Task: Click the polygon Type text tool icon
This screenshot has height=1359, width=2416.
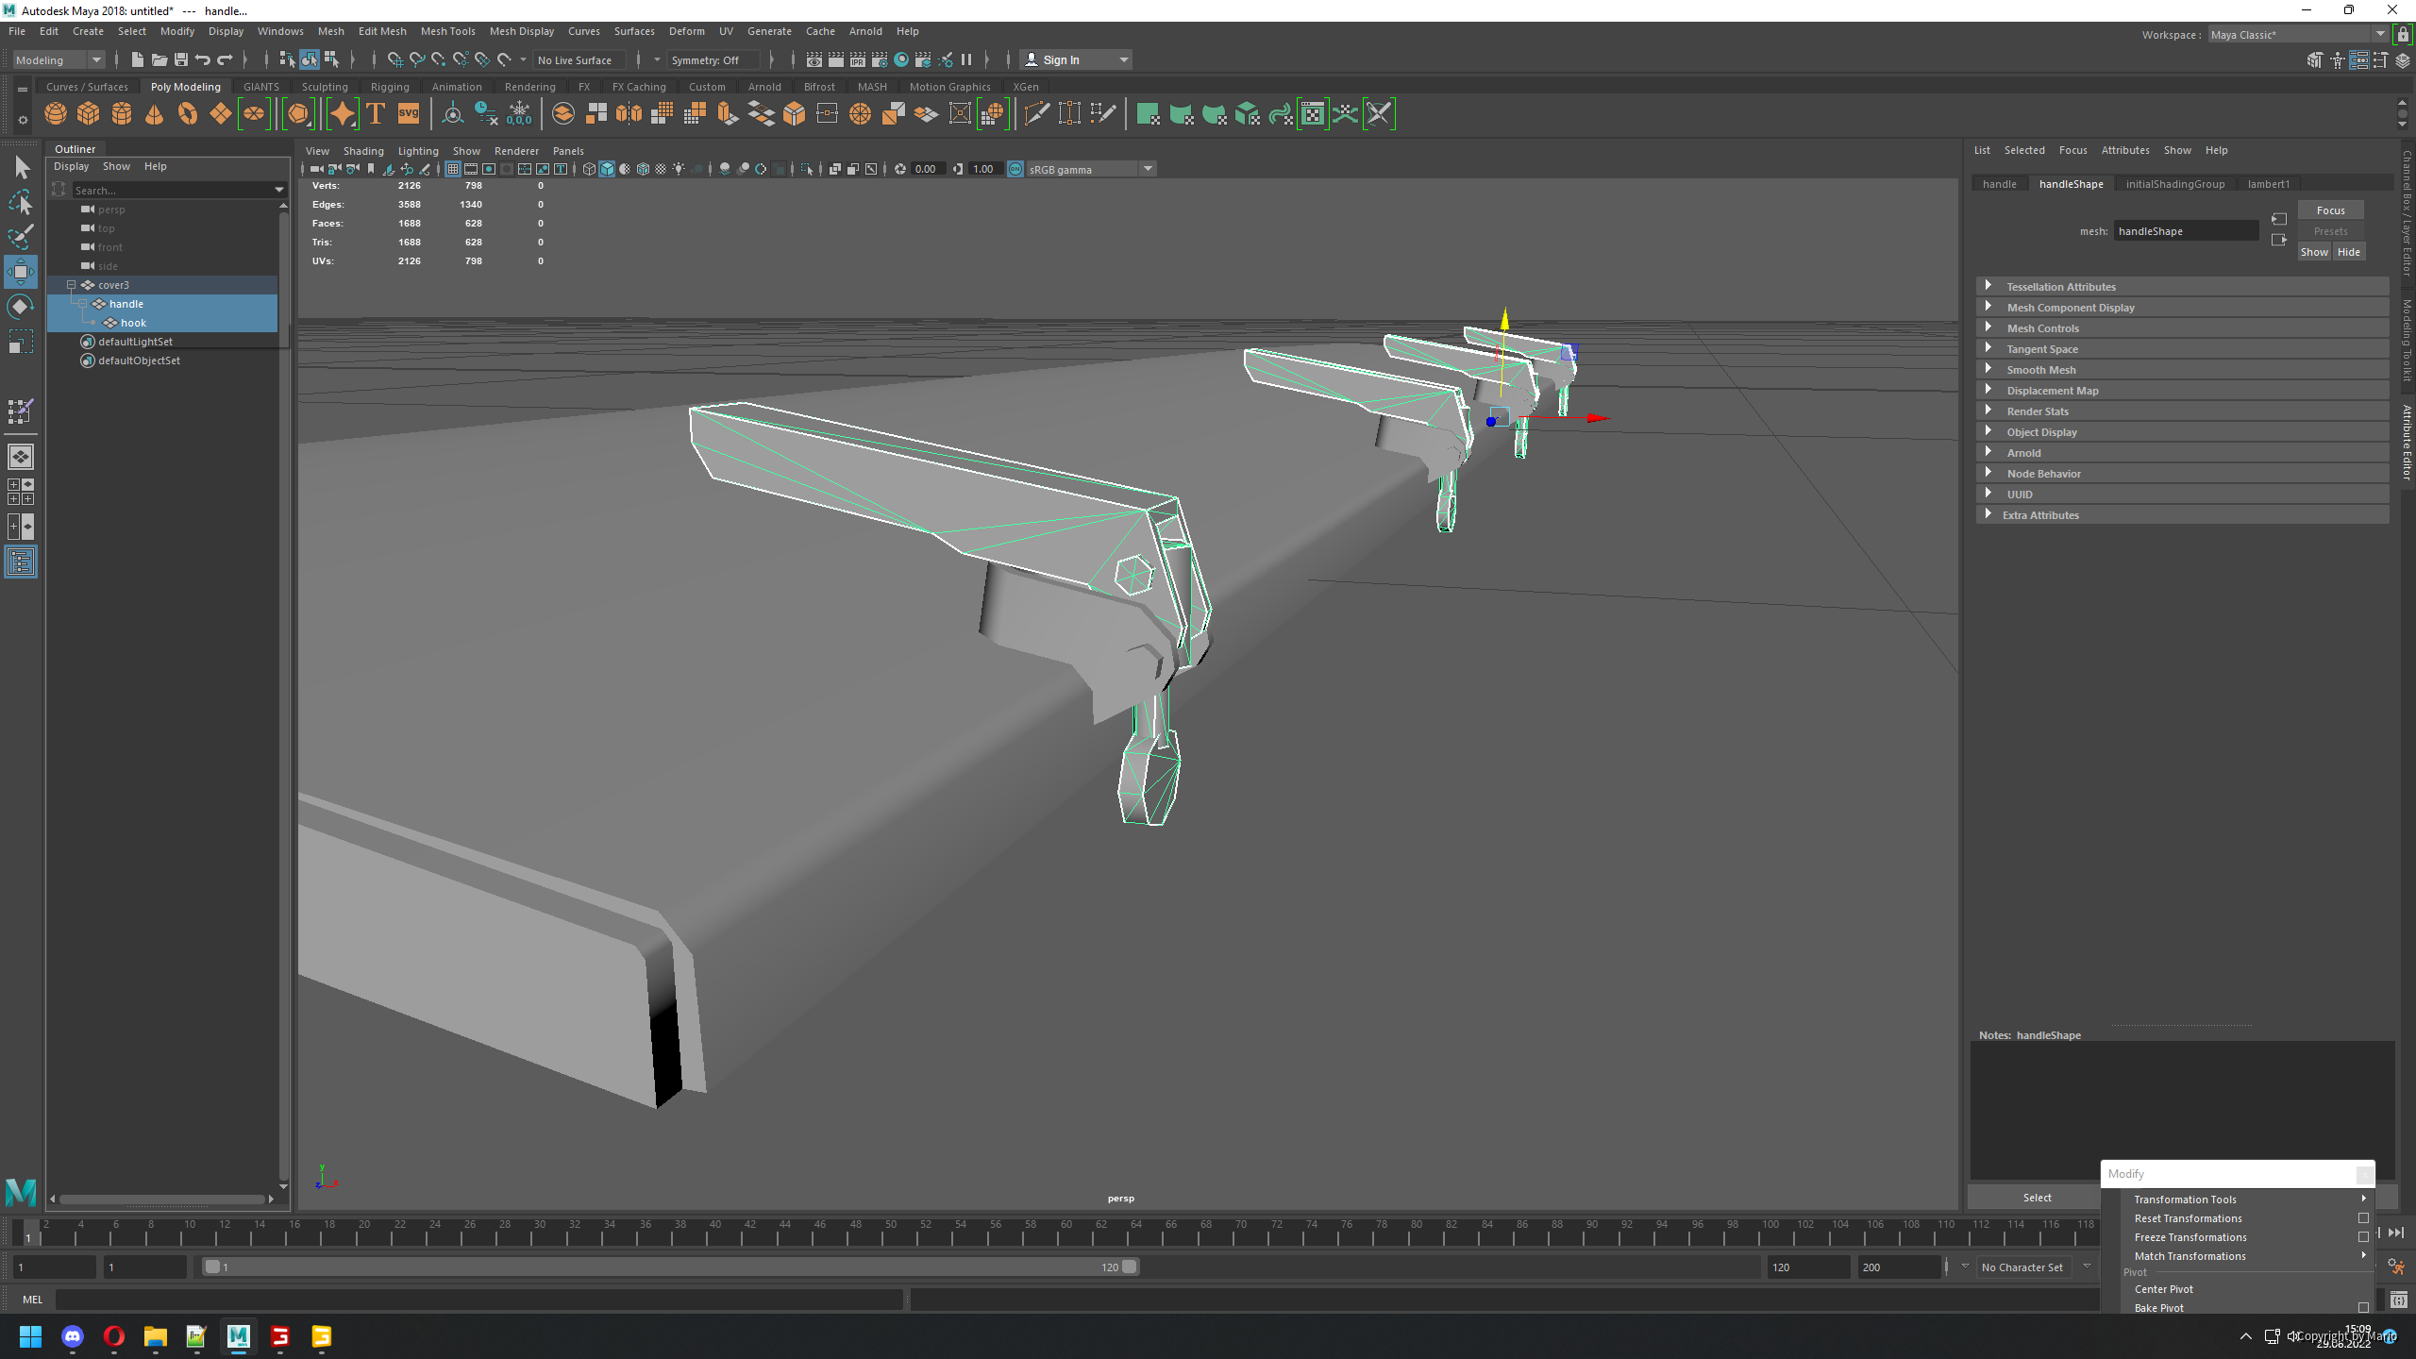Action: pos(376,114)
